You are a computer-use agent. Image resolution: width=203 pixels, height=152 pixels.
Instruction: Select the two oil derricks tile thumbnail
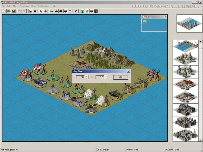click(186, 59)
